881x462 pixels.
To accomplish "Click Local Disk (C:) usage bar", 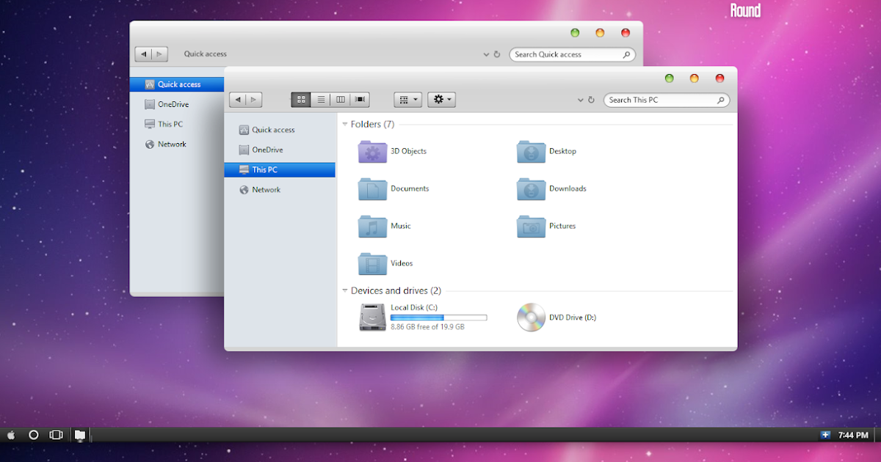I will point(438,318).
